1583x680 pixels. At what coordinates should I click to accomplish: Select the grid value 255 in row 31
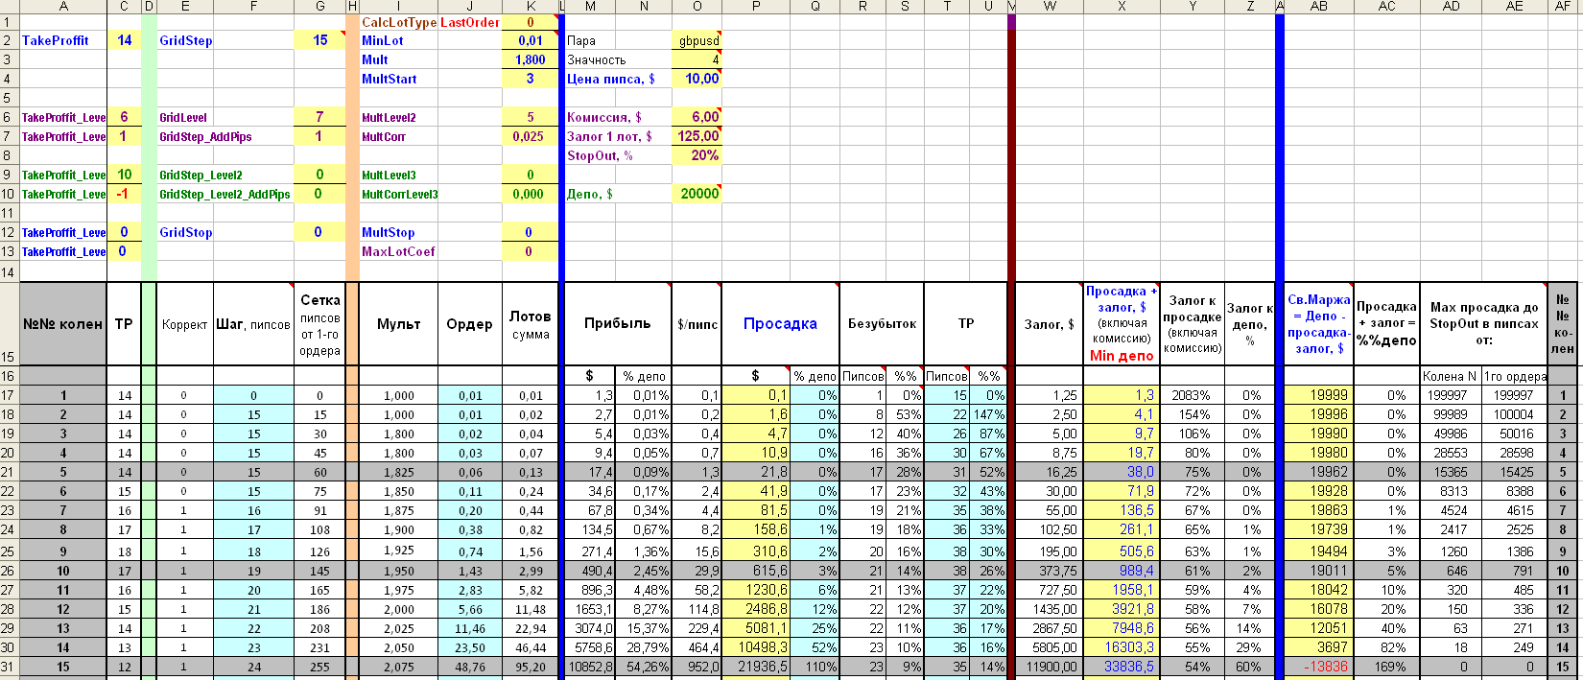pos(319,667)
